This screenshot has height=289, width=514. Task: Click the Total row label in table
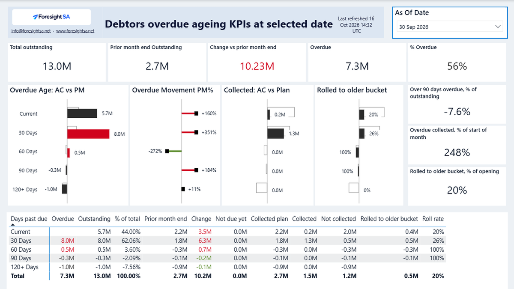click(18, 276)
